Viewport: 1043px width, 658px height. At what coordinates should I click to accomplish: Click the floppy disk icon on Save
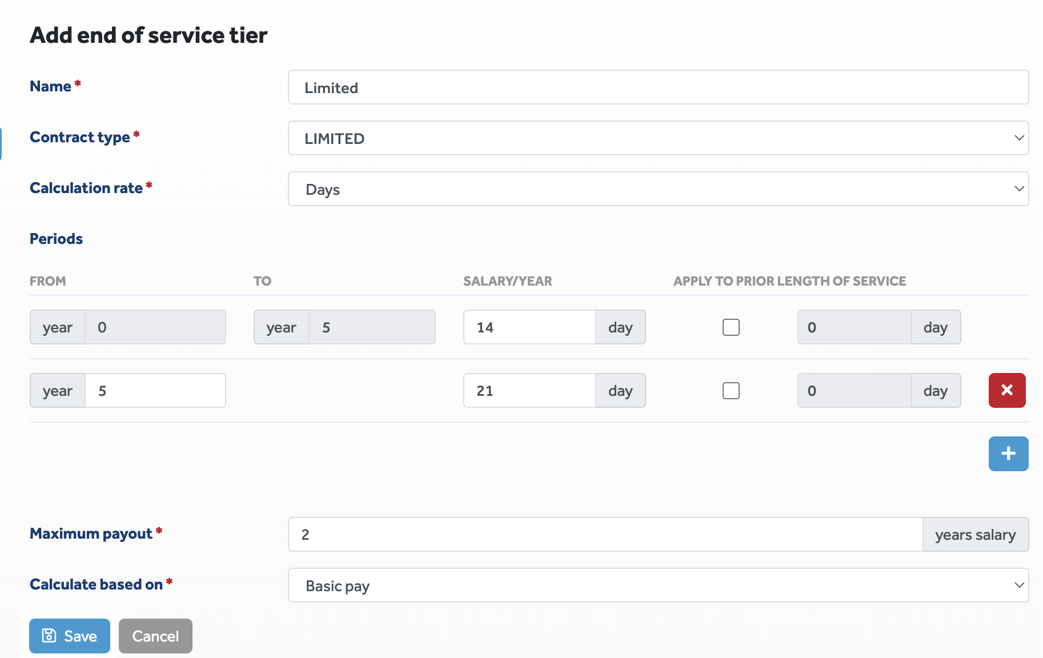click(50, 636)
